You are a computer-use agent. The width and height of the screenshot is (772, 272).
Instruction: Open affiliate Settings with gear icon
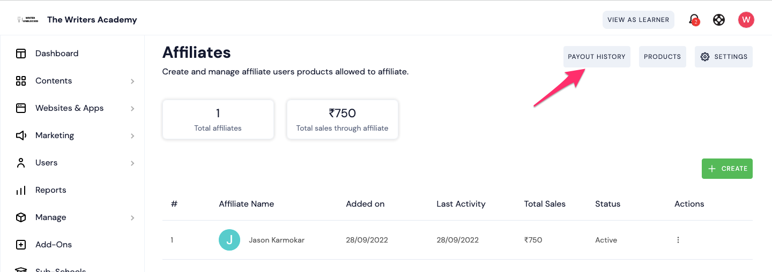pyautogui.click(x=724, y=57)
